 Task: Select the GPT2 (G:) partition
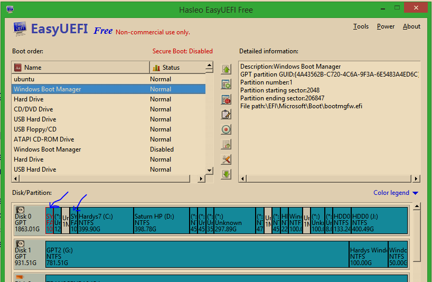point(198,255)
